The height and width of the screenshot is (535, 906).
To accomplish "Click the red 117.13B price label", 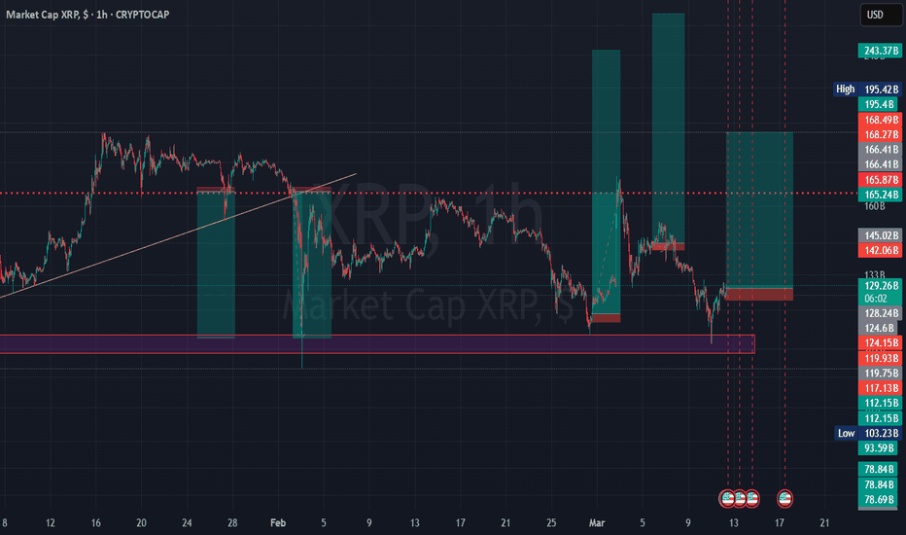I will coord(881,388).
